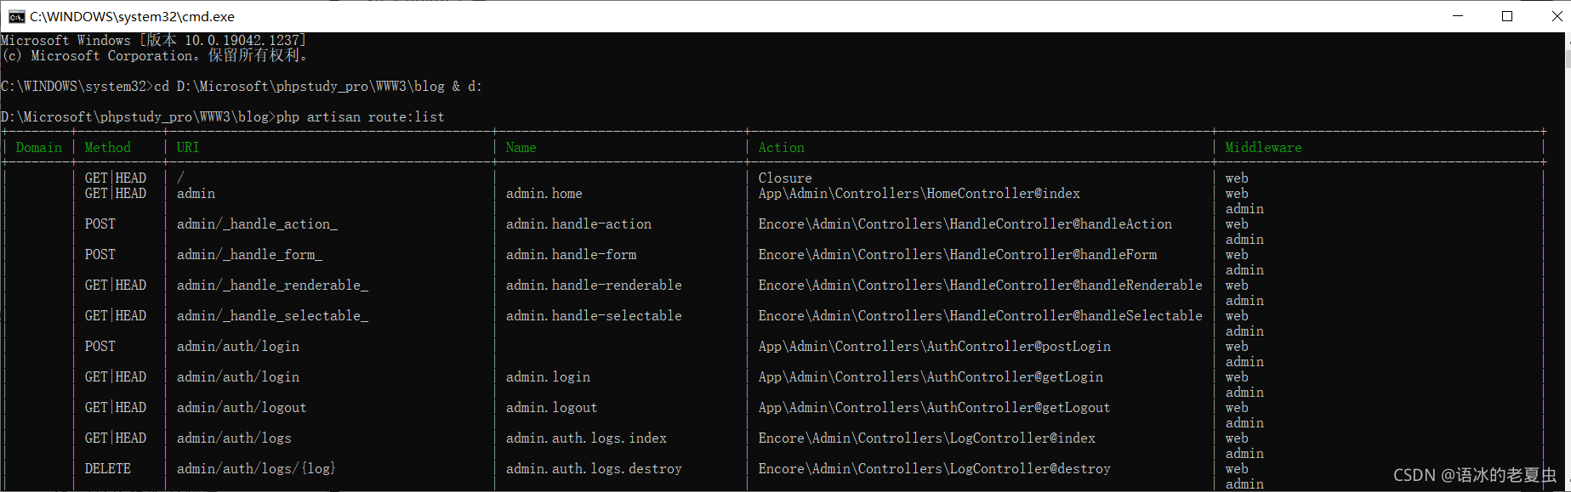Click the Name column header

click(521, 148)
